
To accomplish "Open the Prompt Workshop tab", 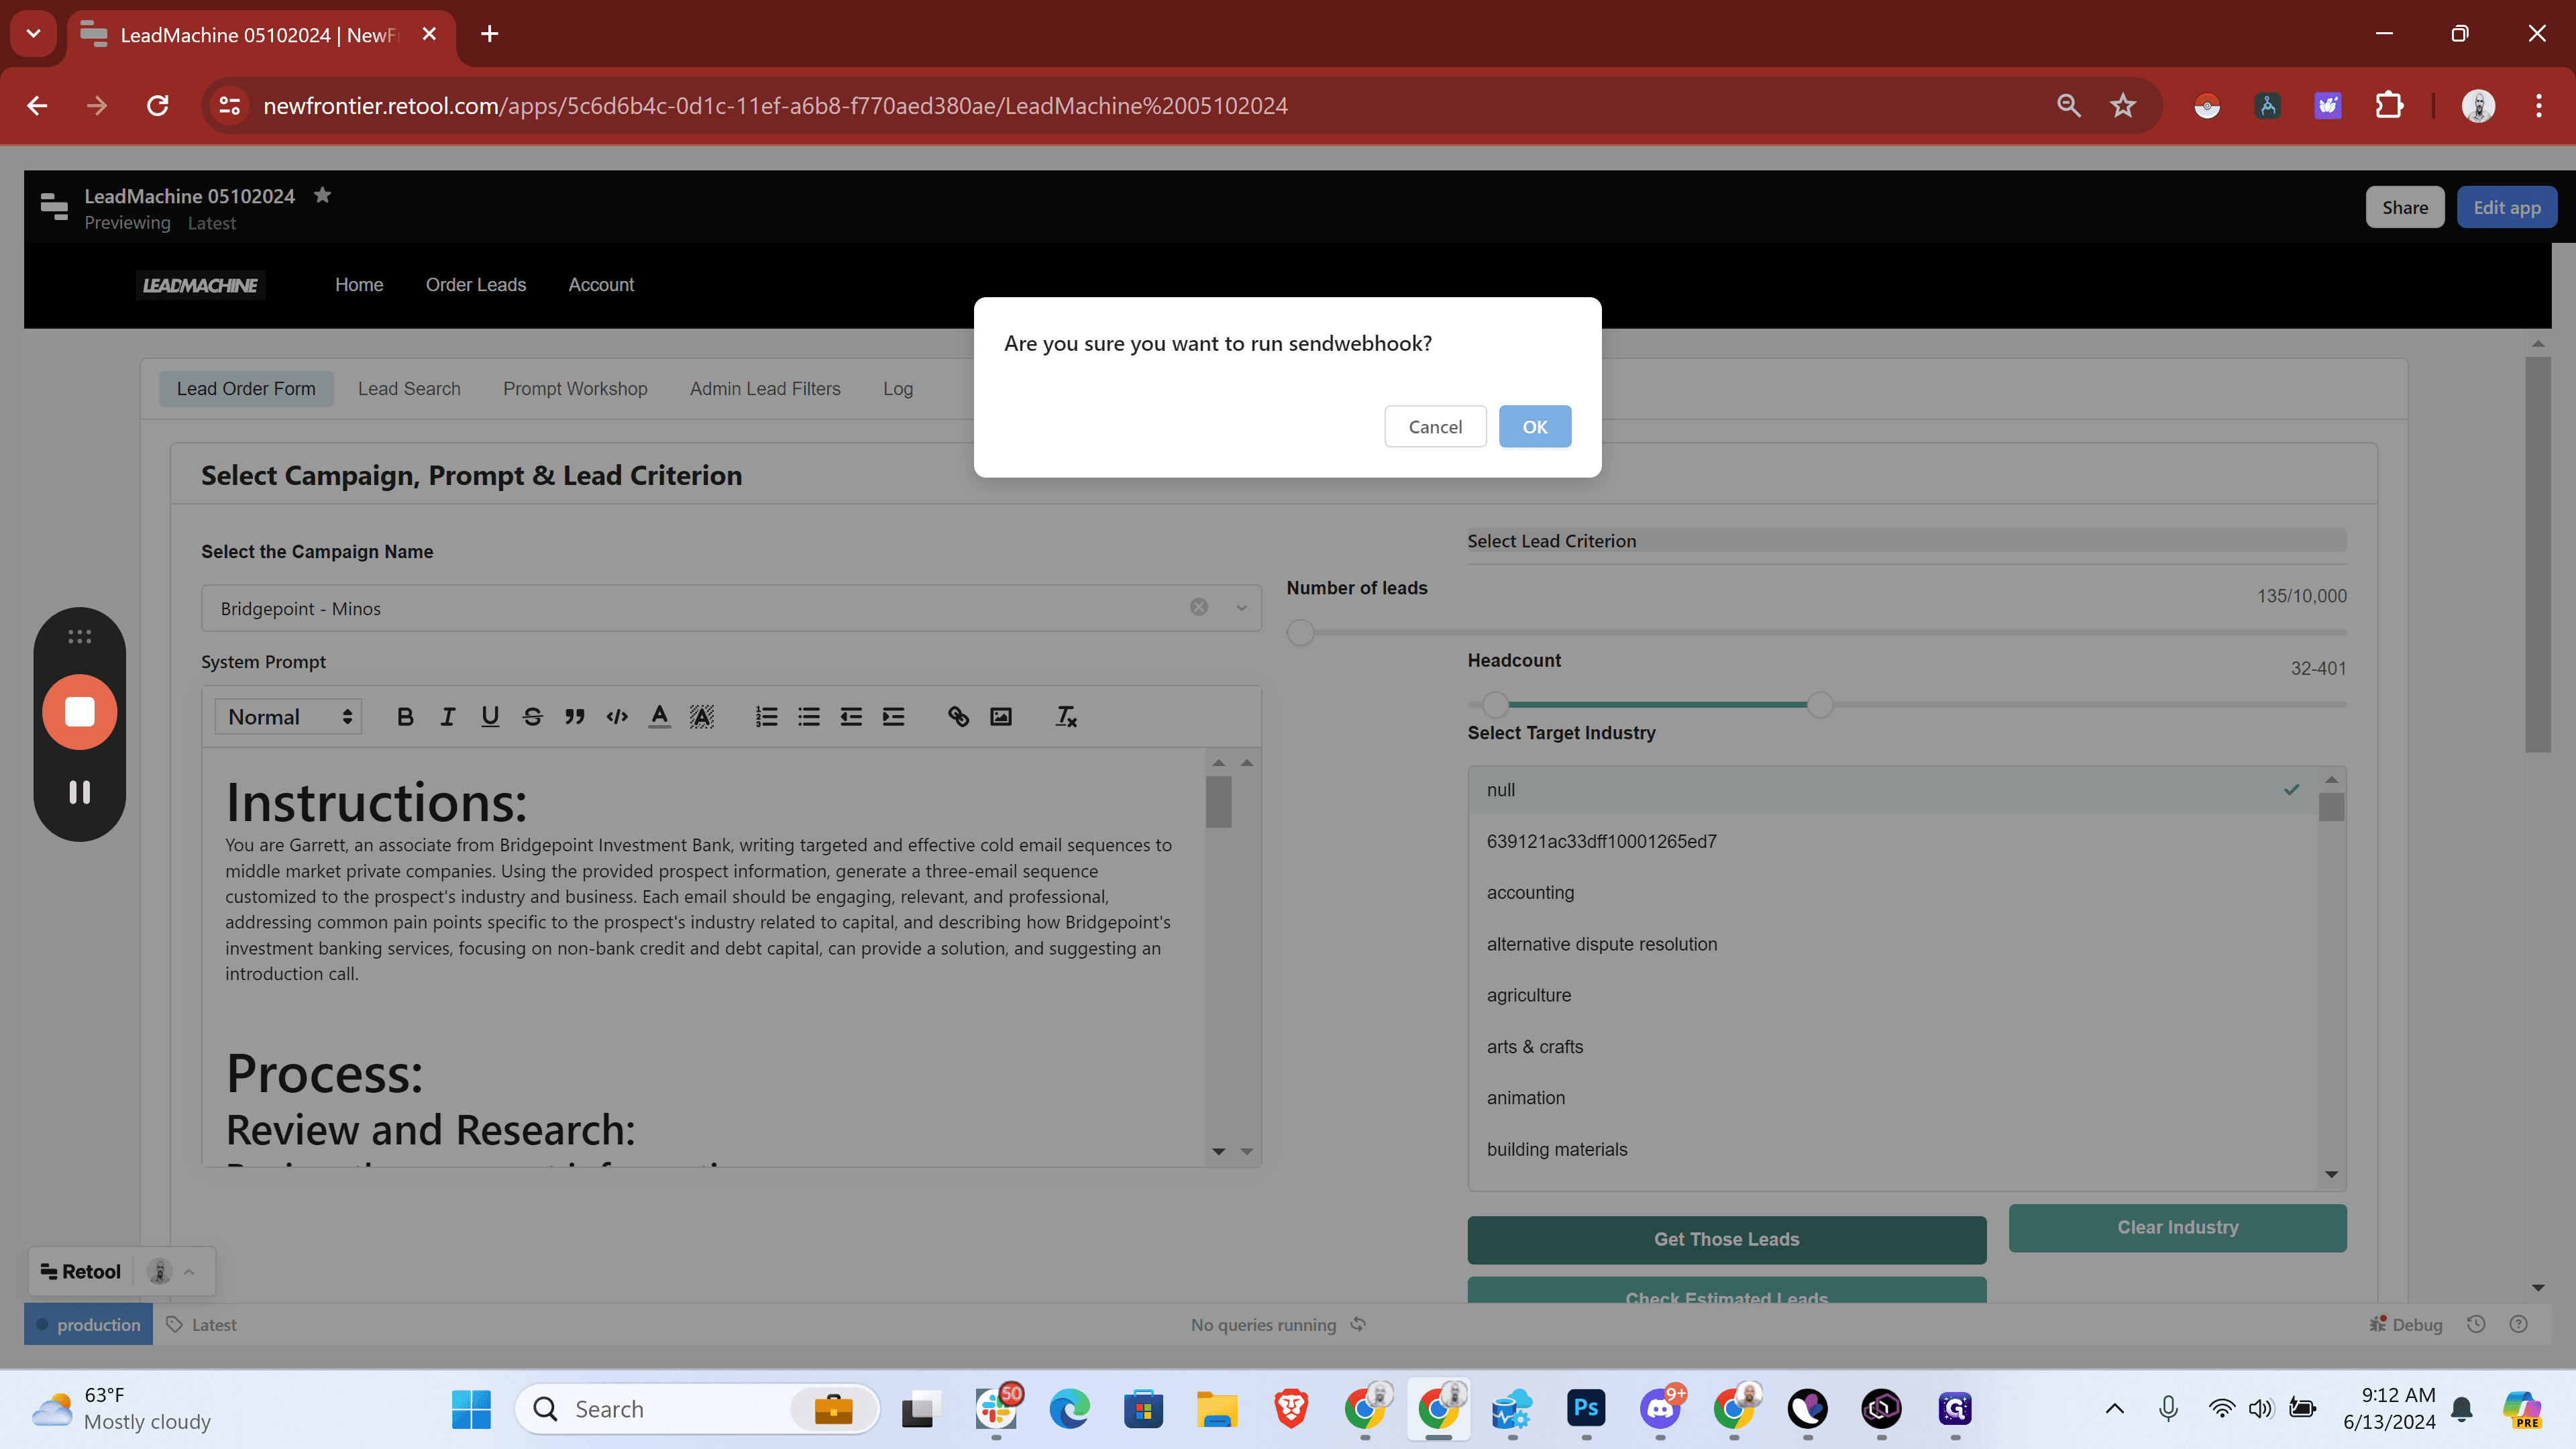I will [x=575, y=388].
